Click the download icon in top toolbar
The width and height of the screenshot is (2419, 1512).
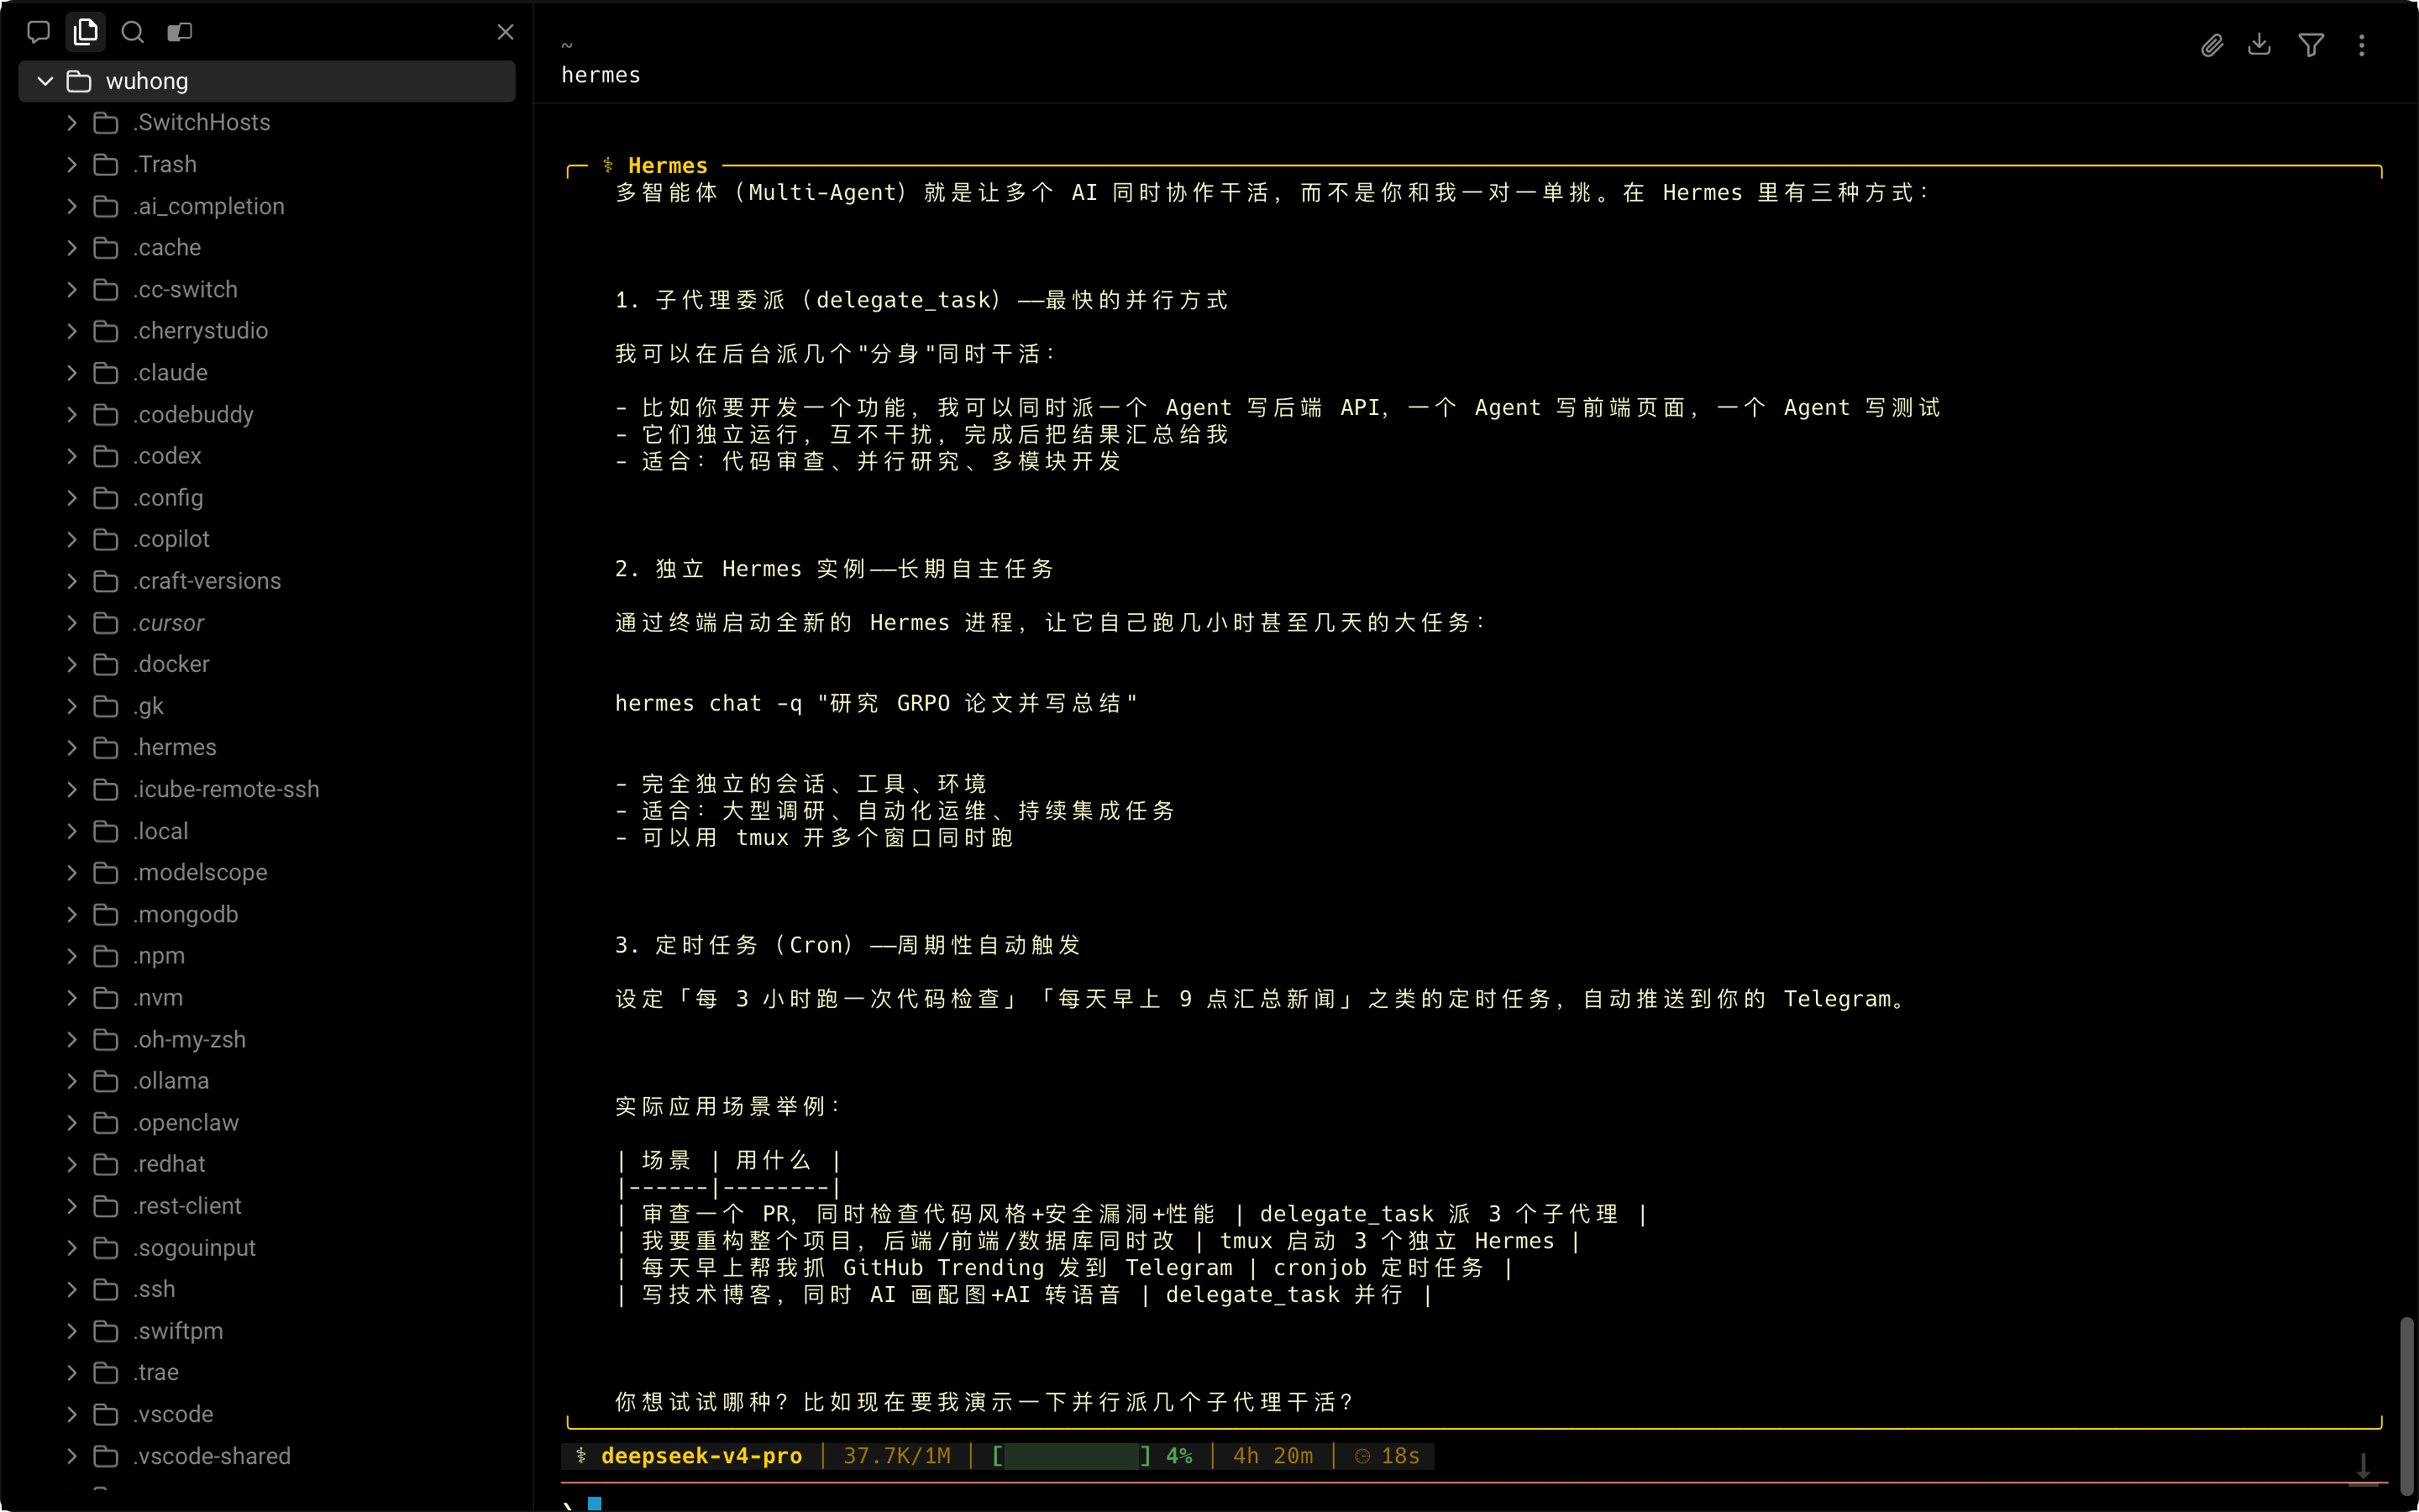[2259, 45]
